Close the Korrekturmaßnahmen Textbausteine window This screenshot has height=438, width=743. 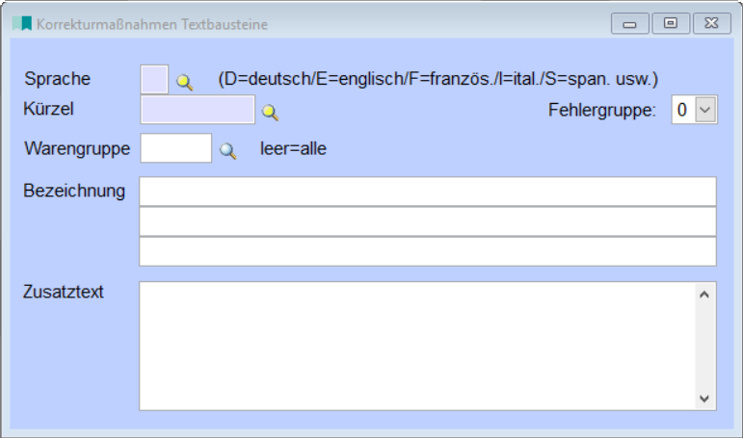[711, 24]
